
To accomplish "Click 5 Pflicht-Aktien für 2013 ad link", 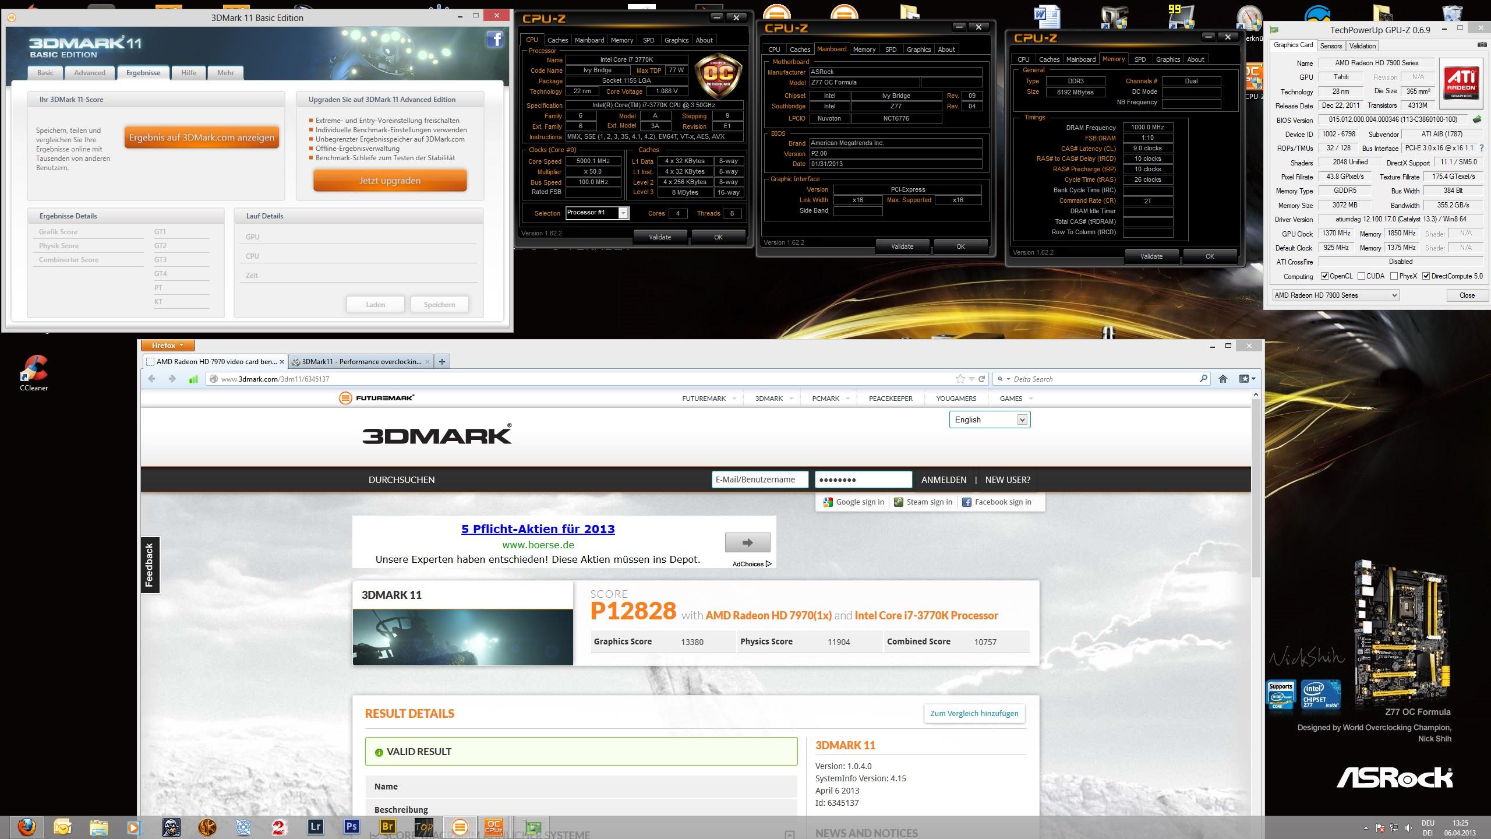I will coord(538,529).
